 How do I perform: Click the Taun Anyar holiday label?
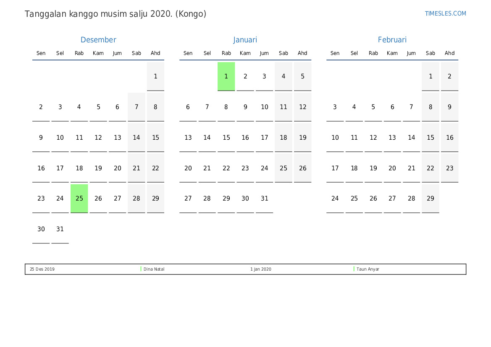[368, 269]
